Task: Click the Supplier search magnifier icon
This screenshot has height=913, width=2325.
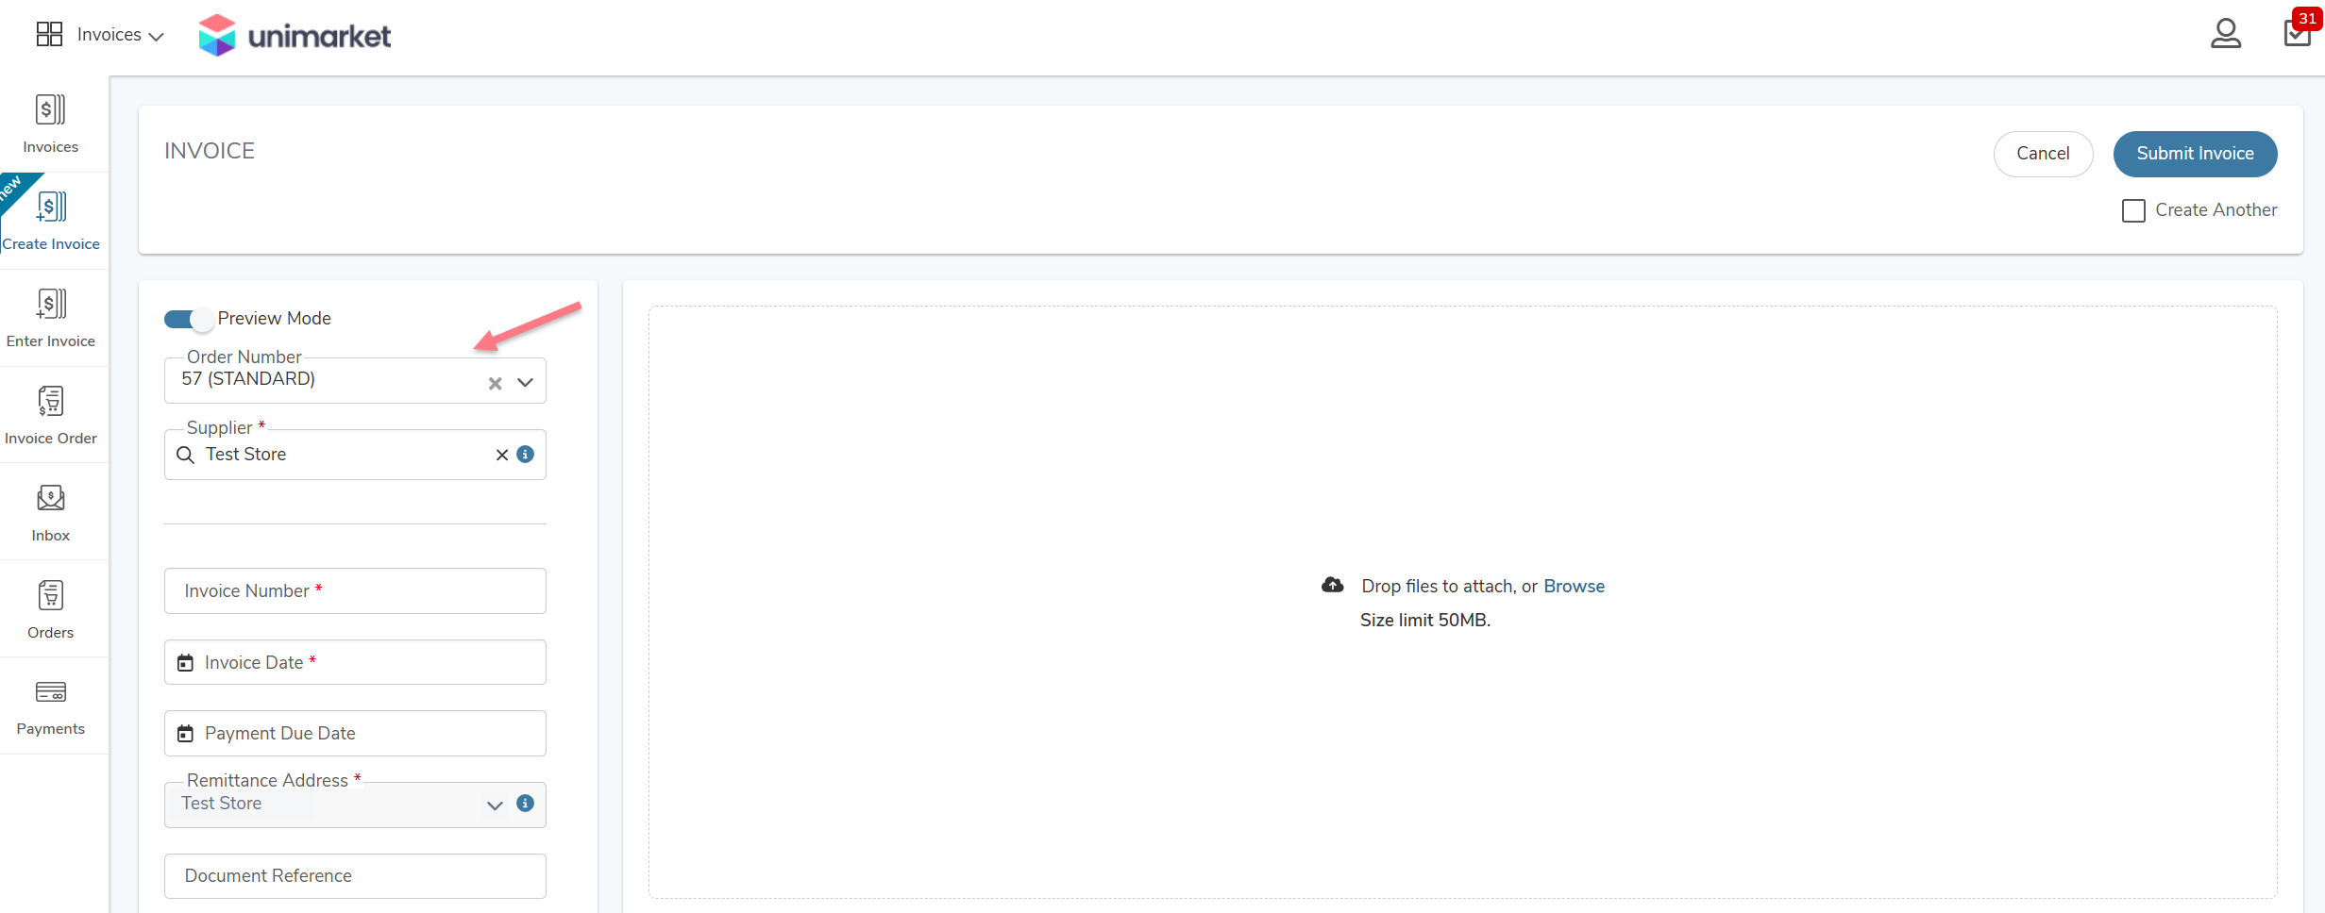Action: click(x=185, y=455)
